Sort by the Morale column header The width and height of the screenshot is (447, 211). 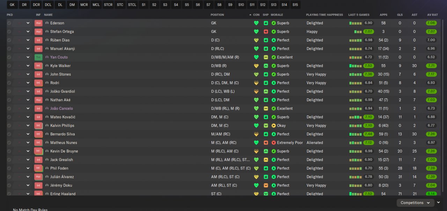[x=277, y=15]
